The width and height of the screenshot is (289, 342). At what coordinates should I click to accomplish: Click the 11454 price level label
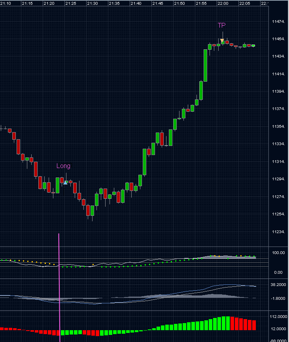click(278, 39)
